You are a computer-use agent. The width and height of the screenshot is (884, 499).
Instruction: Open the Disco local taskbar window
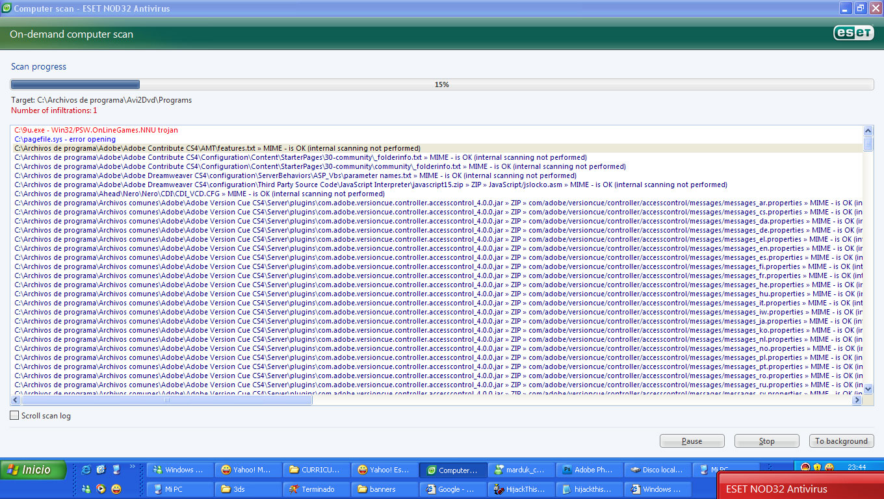[658, 470]
